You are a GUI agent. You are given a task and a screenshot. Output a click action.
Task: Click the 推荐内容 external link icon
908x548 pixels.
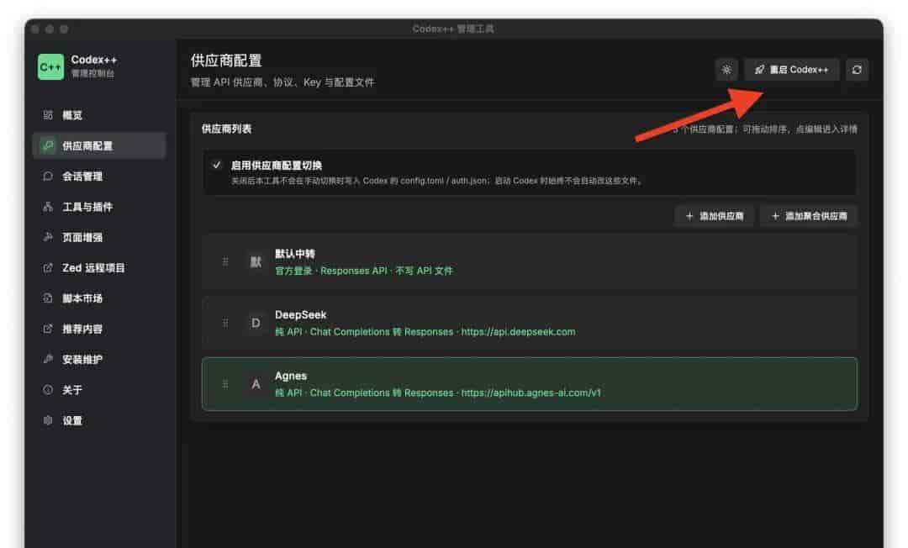(48, 329)
